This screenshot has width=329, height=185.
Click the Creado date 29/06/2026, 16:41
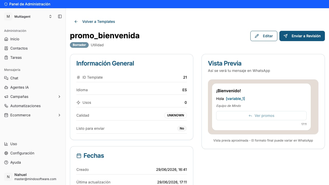[171, 170]
